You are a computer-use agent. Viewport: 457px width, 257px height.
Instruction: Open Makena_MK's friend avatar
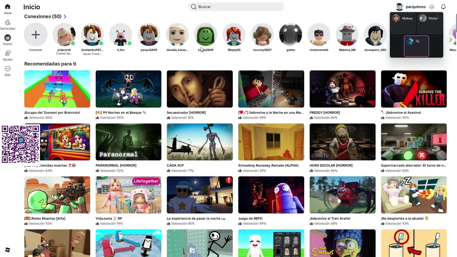click(347, 35)
